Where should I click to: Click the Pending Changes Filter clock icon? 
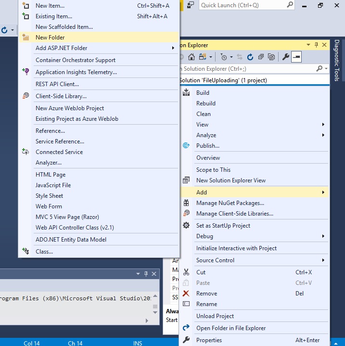(x=224, y=57)
